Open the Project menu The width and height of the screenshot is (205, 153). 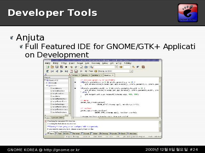72,63
